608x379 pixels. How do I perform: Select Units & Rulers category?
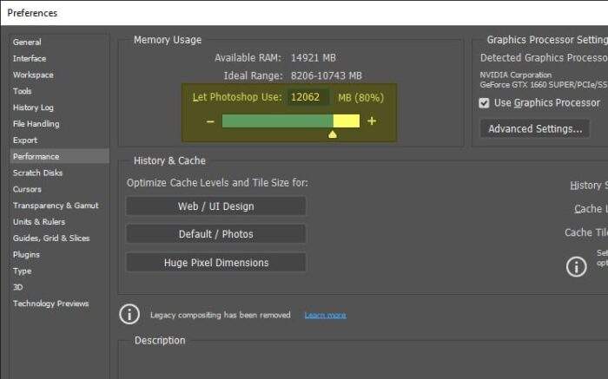point(39,222)
